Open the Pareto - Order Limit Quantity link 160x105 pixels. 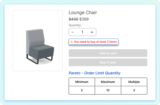point(95,73)
